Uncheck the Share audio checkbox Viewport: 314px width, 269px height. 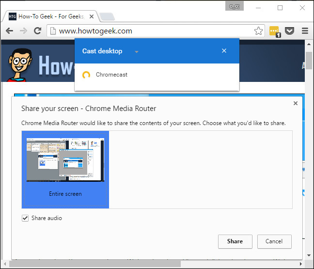[x=25, y=218]
